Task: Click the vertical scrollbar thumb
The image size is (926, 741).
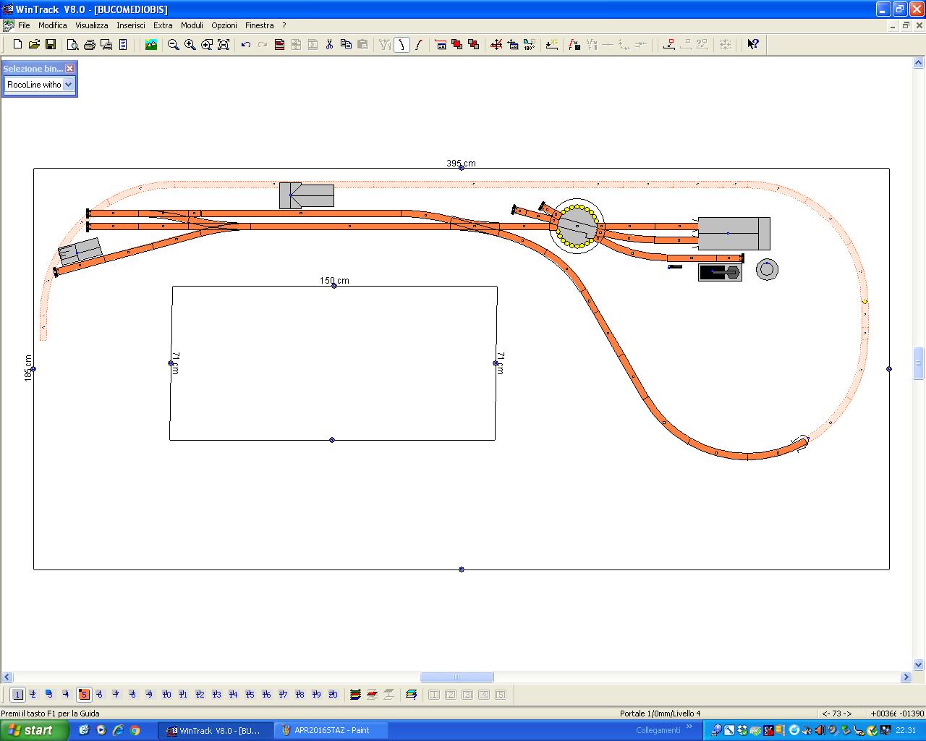Action: point(919,363)
